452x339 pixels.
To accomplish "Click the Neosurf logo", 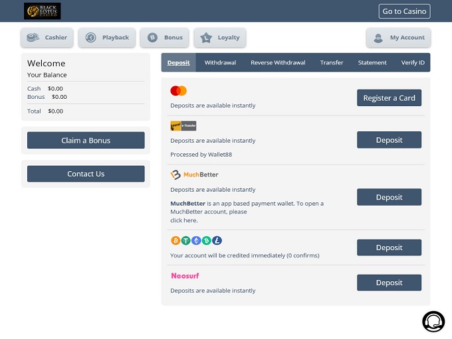I will pos(185,275).
